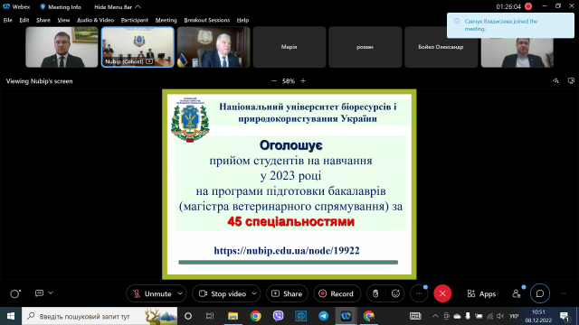This screenshot has height=325, width=579.
Task: Open the Share menu
Action: point(43,20)
